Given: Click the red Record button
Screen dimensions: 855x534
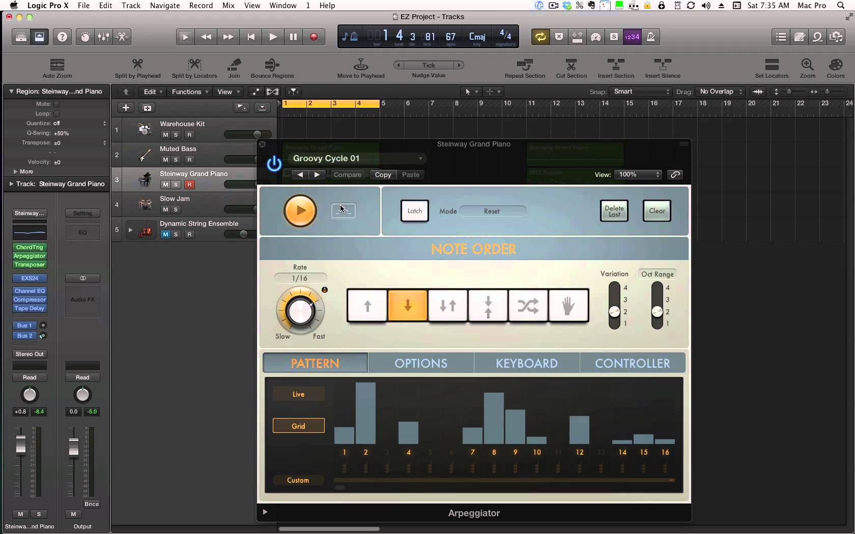Looking at the screenshot, I should tap(314, 37).
